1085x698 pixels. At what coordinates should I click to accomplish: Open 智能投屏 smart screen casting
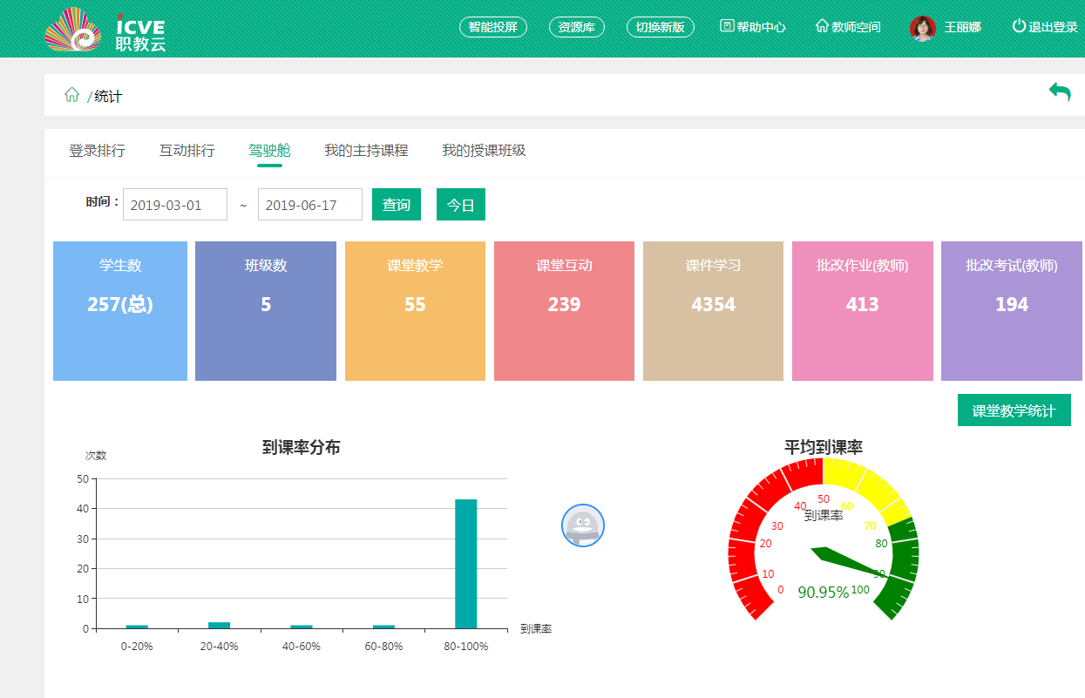click(492, 27)
